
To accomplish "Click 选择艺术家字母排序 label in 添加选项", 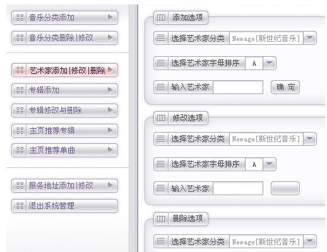I will pyautogui.click(x=205, y=63).
